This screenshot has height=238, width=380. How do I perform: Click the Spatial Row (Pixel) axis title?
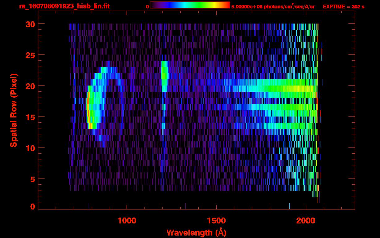coord(14,110)
